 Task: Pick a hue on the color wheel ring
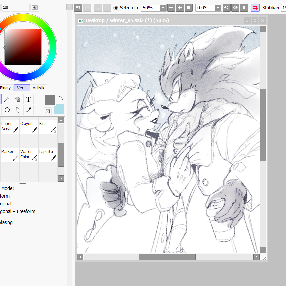[x=53, y=47]
